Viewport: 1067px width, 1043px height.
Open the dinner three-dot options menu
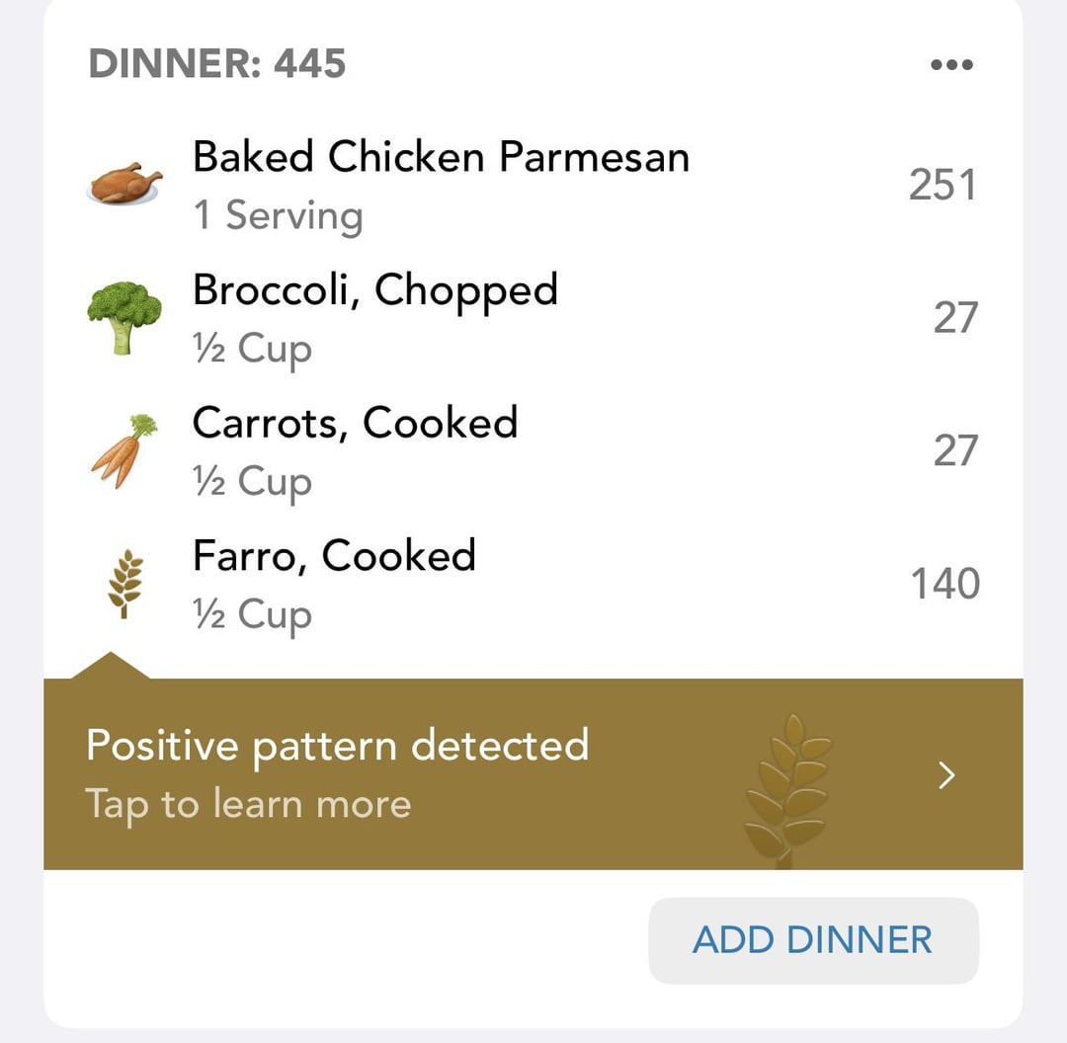(x=951, y=64)
